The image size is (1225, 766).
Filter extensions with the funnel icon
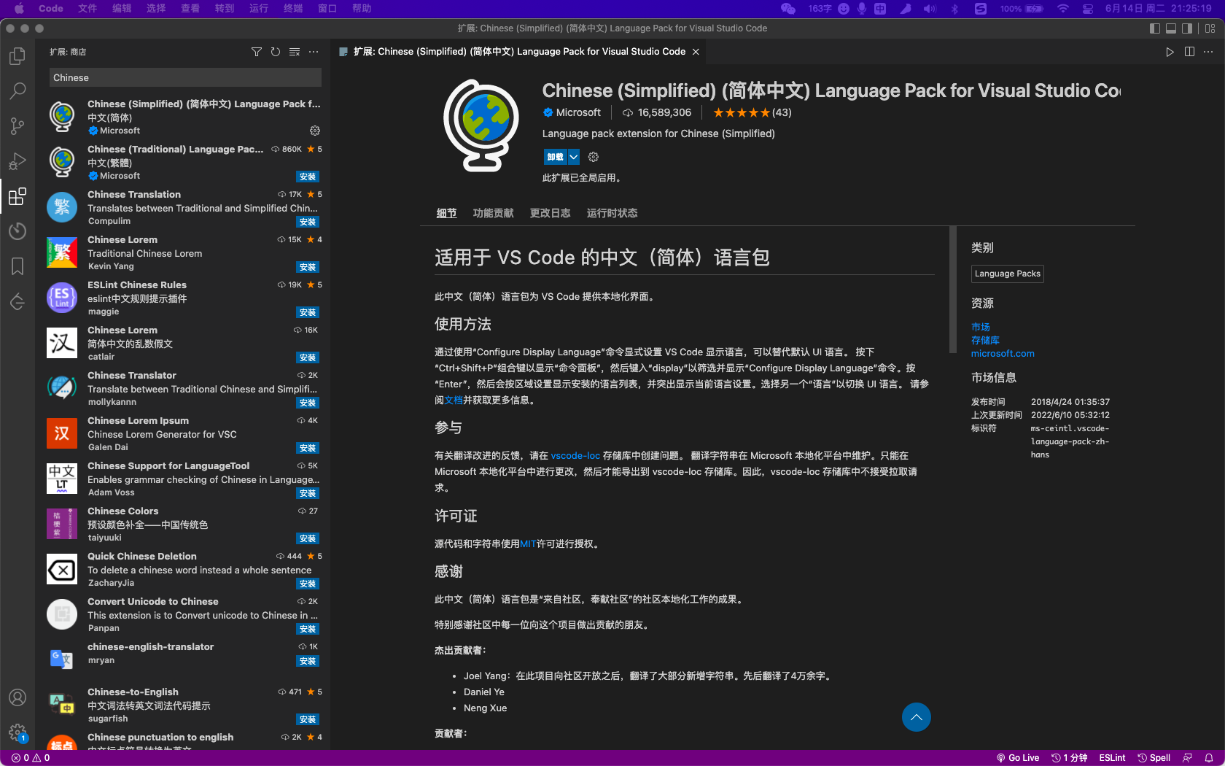click(257, 52)
